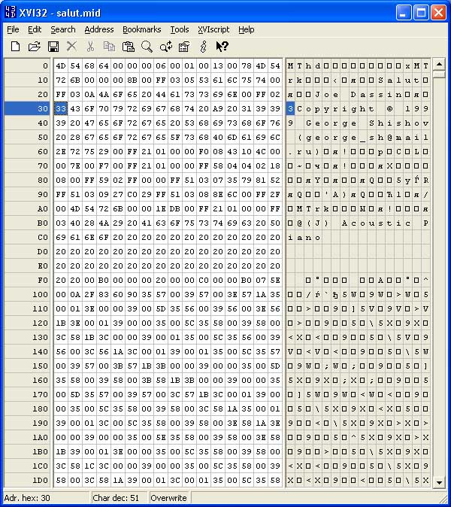Screen dimensions: 451x507
Task: Open the File menu
Action: pos(13,29)
